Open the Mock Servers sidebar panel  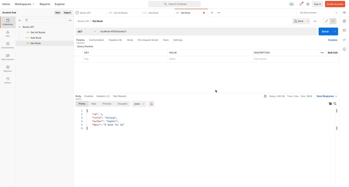7,57
